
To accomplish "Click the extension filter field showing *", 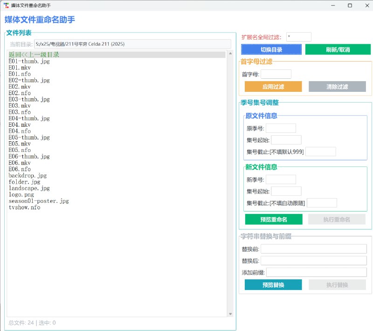I will coord(298,36).
